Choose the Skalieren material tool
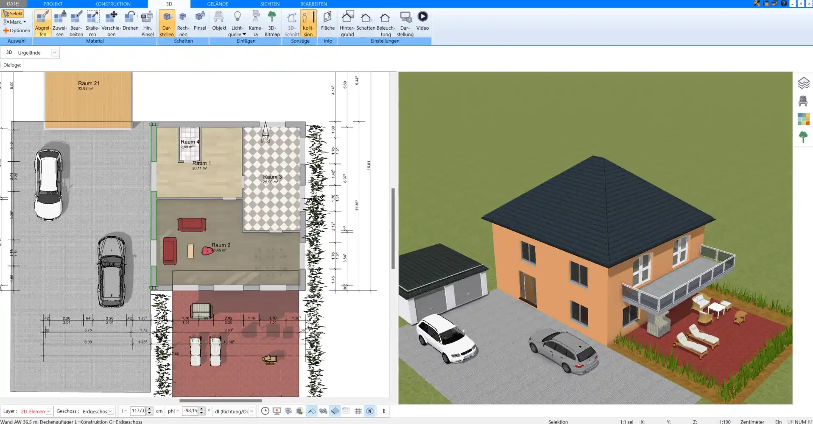The image size is (813, 424). click(92, 23)
